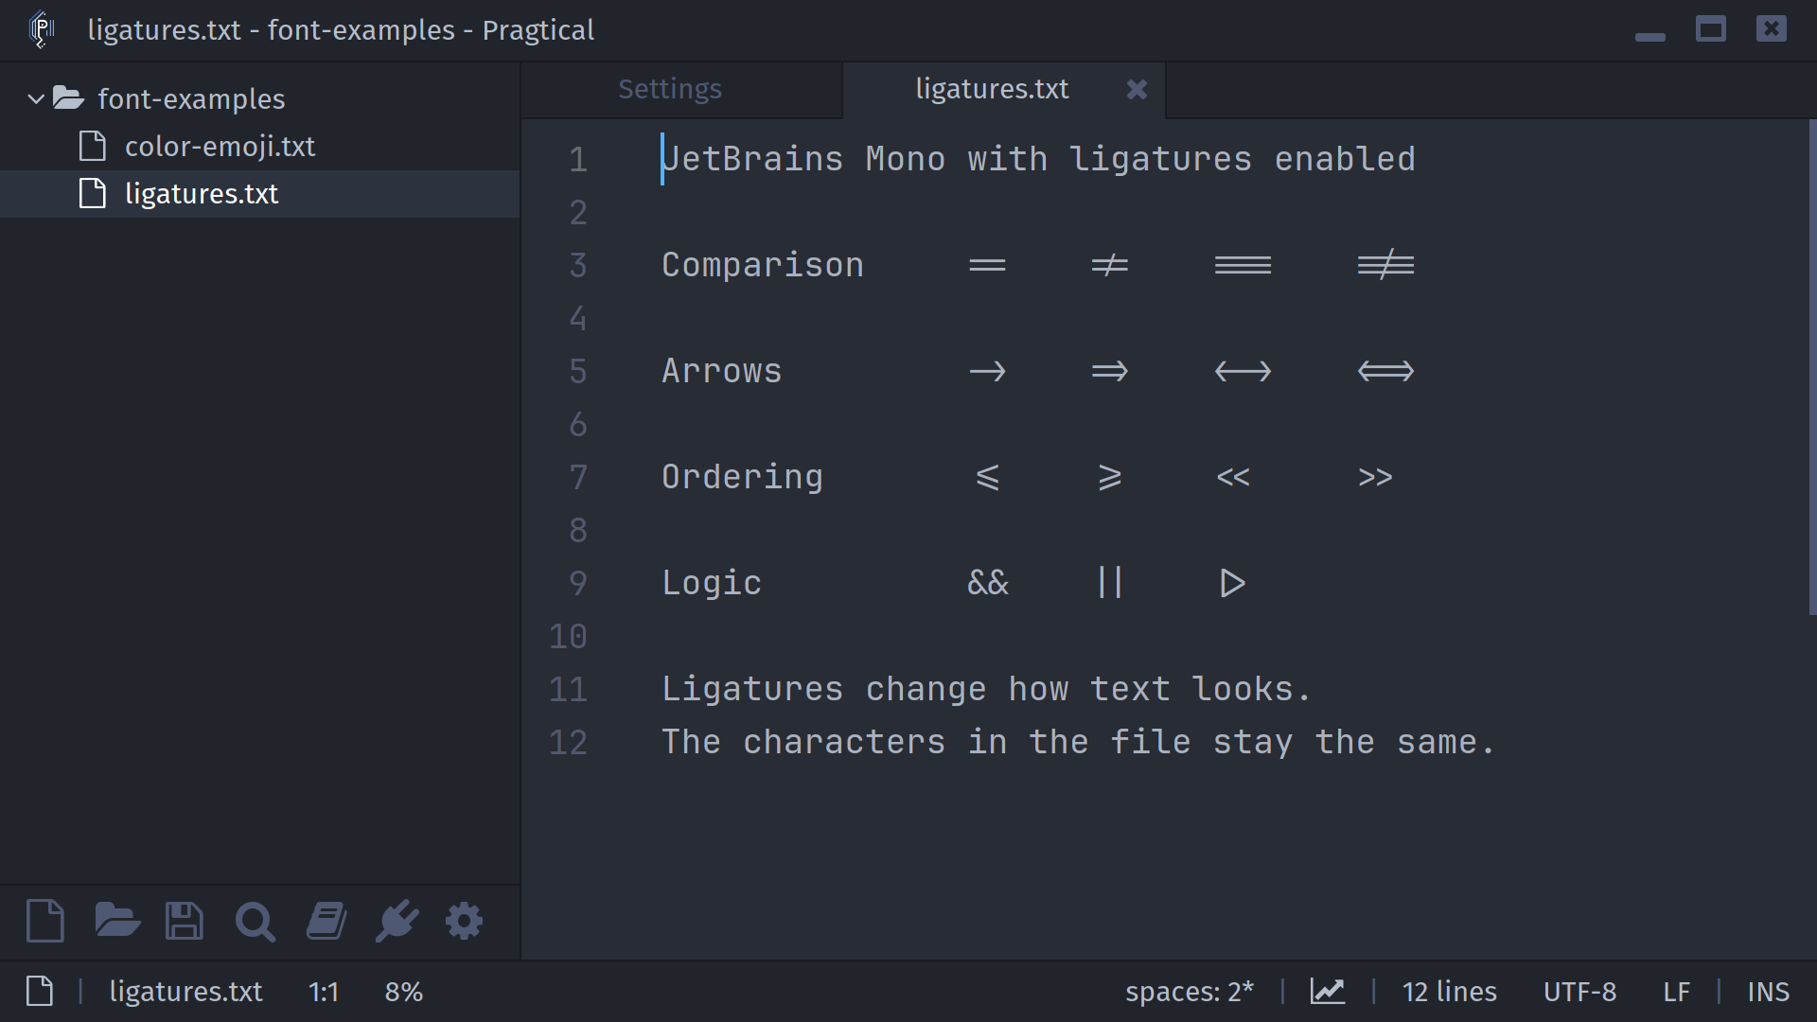This screenshot has width=1817, height=1022.
Task: Click the word 'Ordering' on line 7
Action: (x=743, y=477)
